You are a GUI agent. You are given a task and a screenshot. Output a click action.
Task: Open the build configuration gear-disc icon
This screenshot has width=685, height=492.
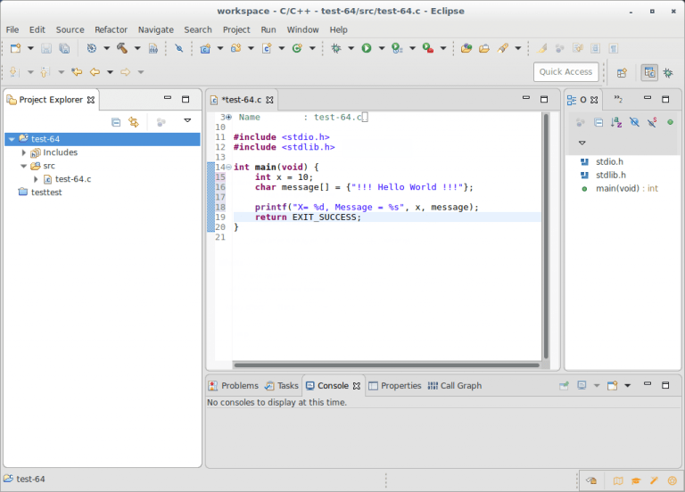click(91, 48)
